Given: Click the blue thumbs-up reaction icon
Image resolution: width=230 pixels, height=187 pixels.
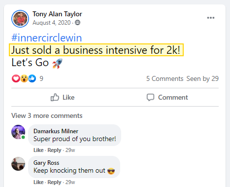Looking at the screenshot, I should tap(32, 78).
